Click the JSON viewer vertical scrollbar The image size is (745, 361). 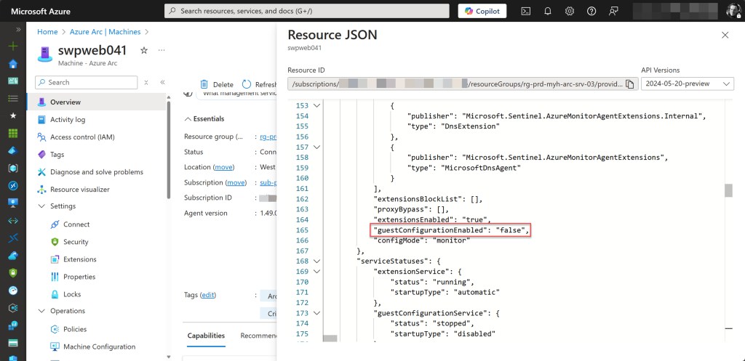tap(728, 190)
